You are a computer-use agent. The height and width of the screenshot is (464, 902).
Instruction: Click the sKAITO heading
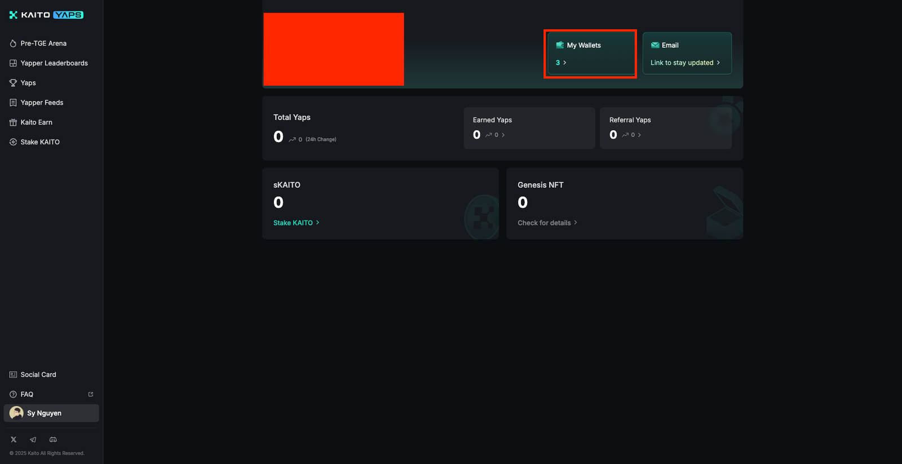[x=287, y=185]
